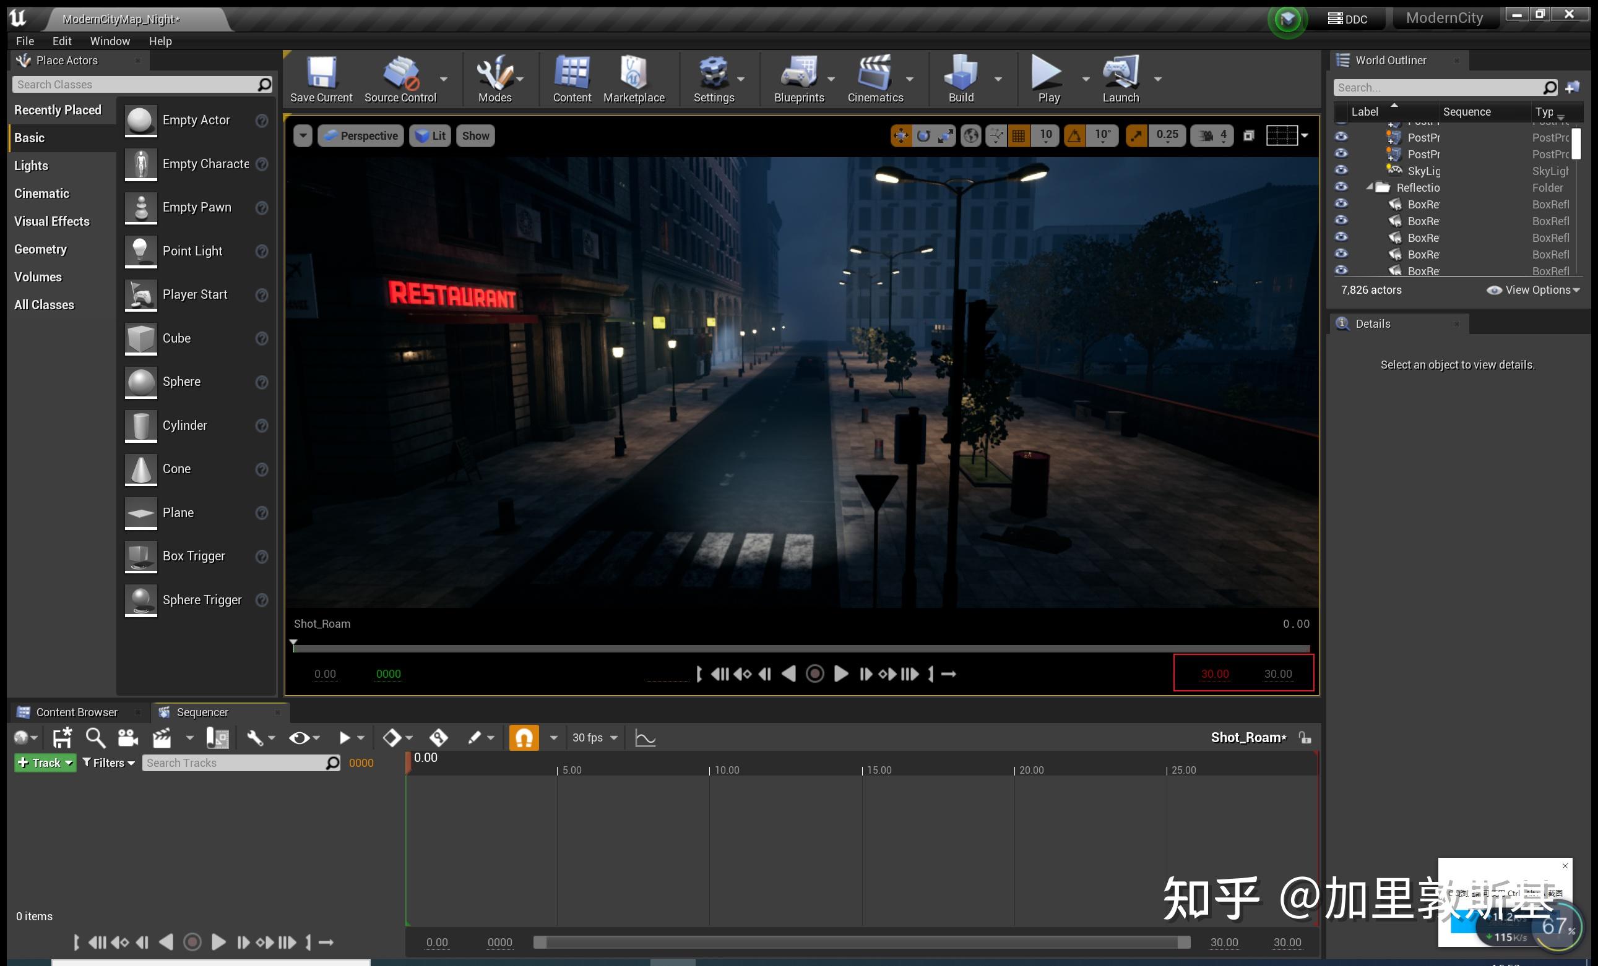
Task: Open the curve editor in Sequencer
Action: point(645,737)
